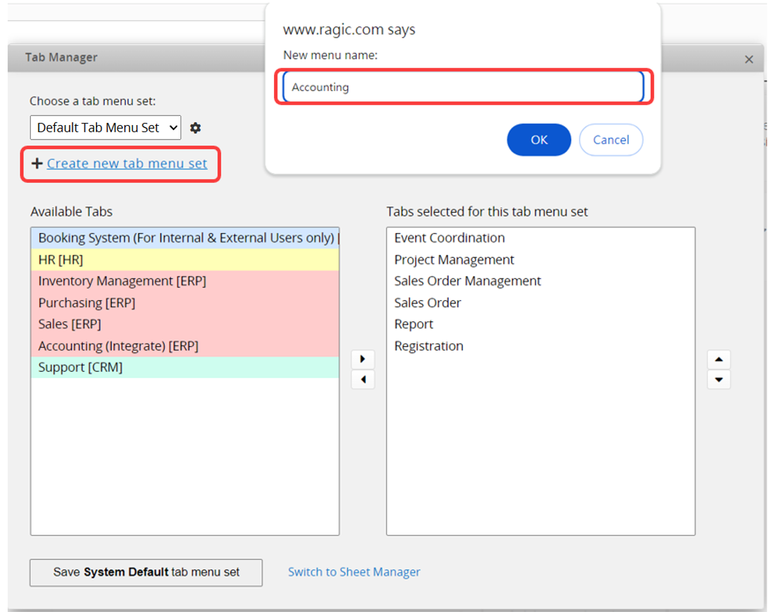This screenshot has width=768, height=612.
Task: Click the move up arrow button
Action: (719, 359)
